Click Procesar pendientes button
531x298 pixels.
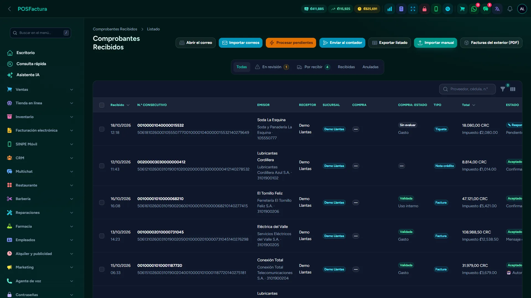tap(291, 43)
